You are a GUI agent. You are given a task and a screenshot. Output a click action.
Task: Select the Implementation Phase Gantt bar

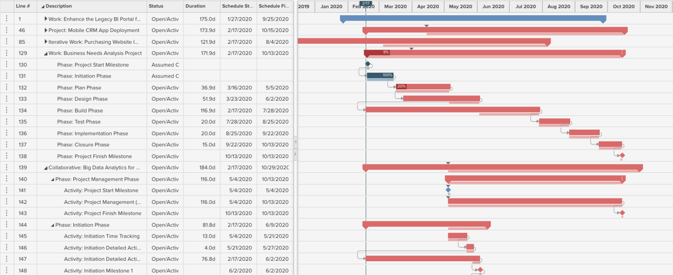584,133
